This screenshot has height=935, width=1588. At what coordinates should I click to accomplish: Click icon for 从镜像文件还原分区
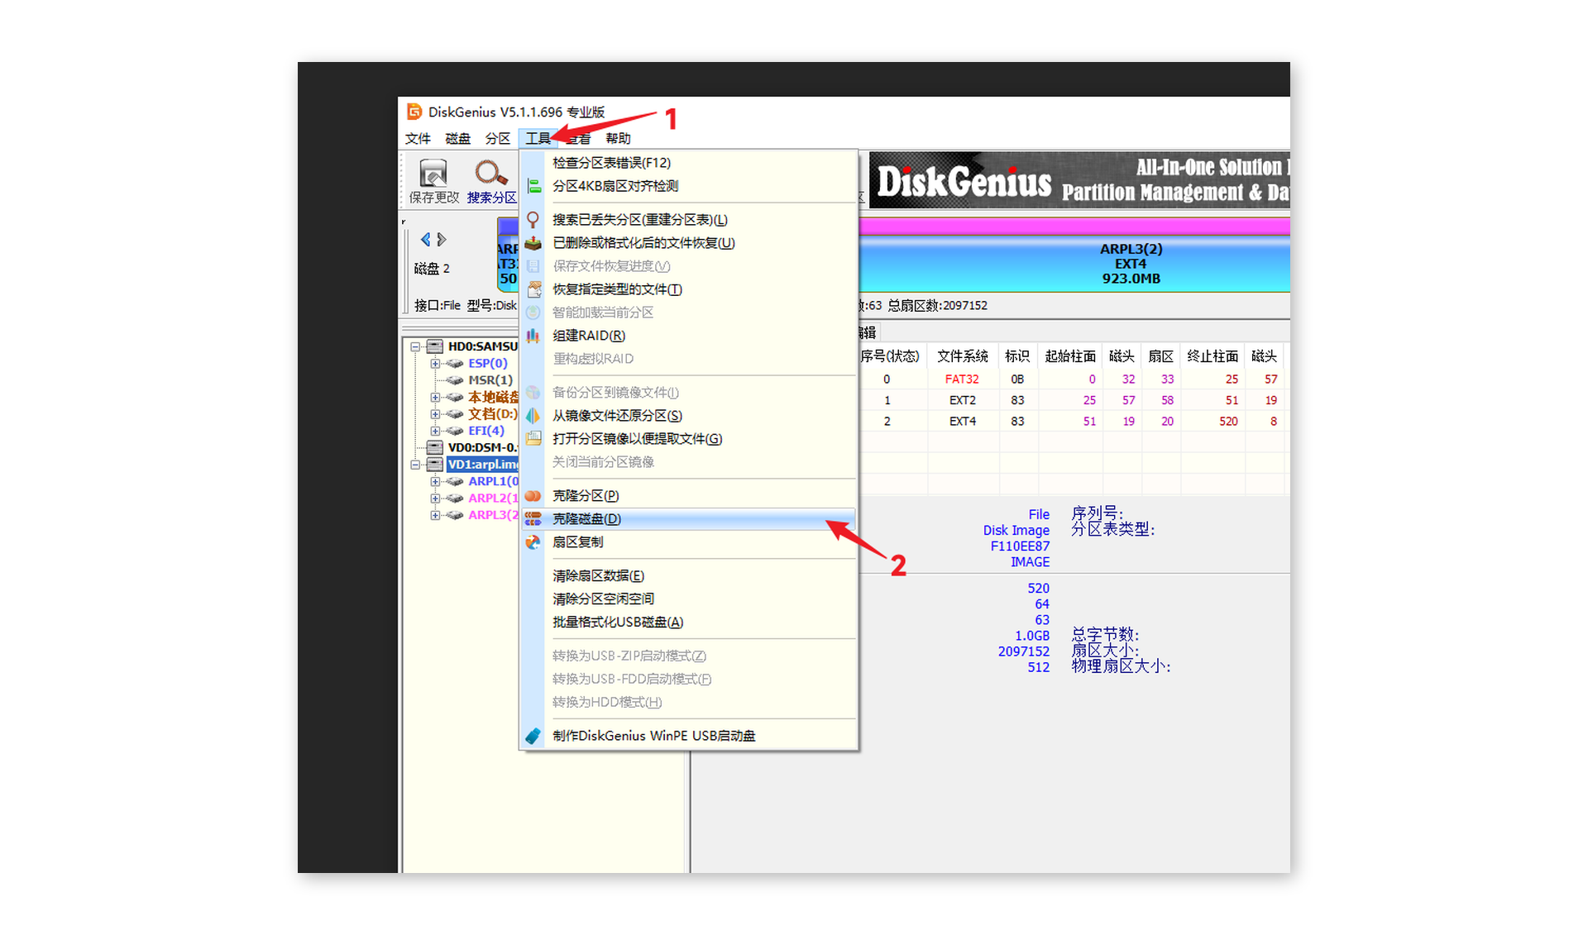point(533,416)
